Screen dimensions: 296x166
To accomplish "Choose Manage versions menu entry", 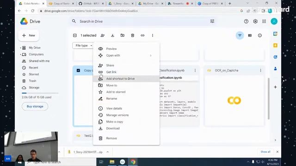I will 126,115.
